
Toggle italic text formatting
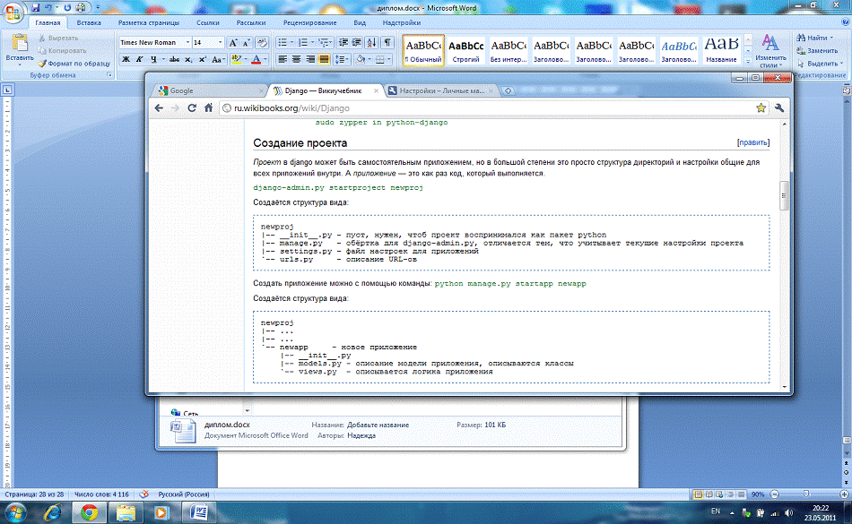pos(141,59)
